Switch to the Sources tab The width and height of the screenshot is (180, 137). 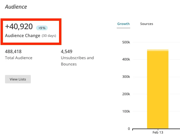point(147,24)
